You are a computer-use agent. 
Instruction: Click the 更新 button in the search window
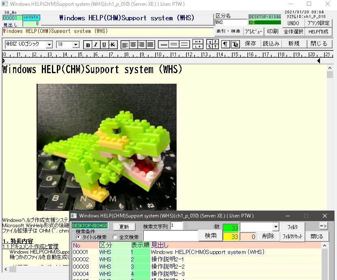[123, 227]
